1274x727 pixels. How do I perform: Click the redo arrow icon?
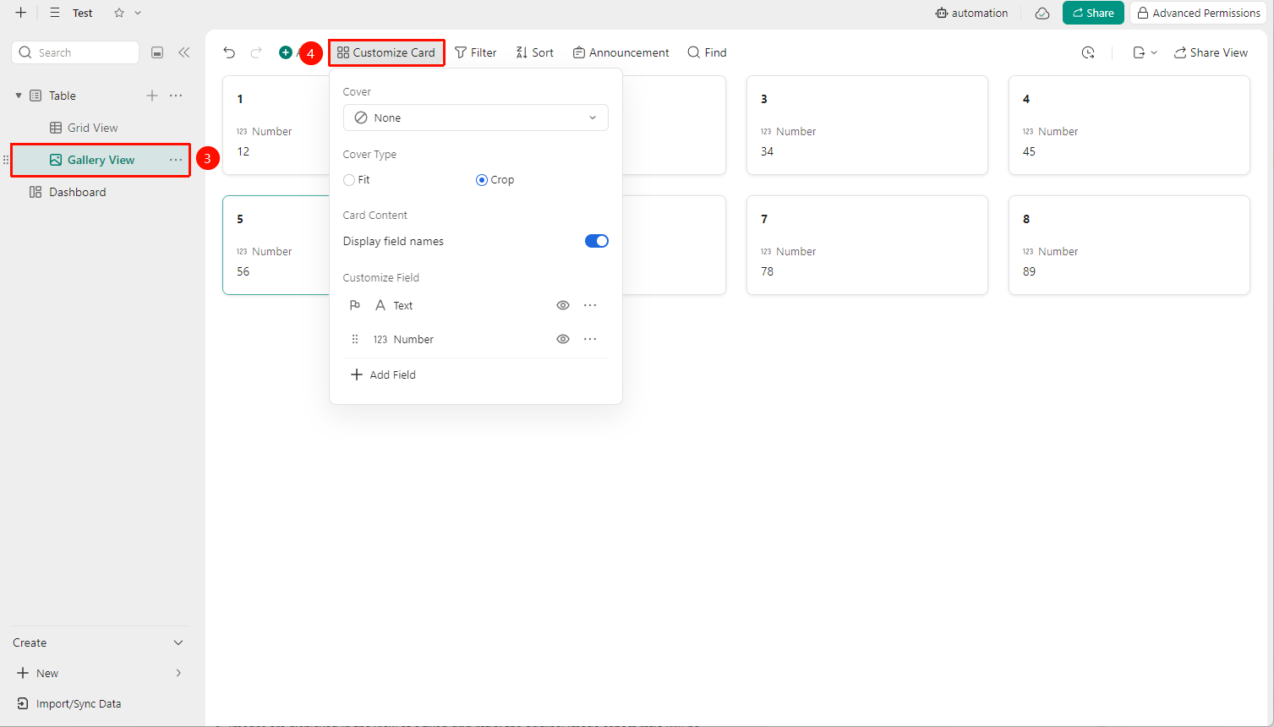(x=256, y=52)
